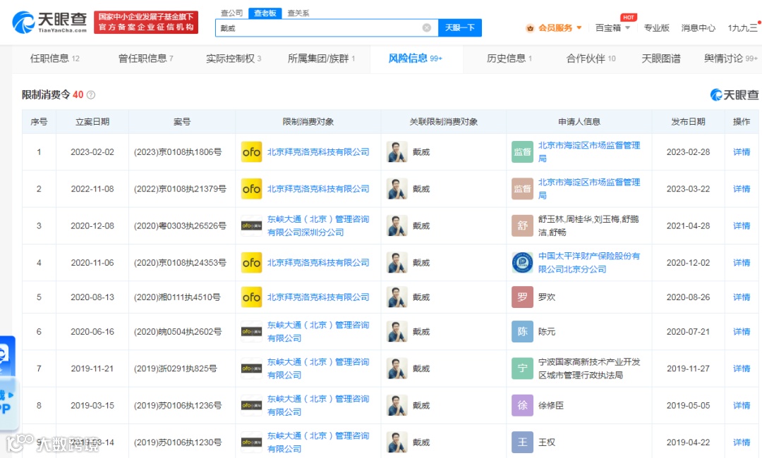Viewport: 762px width, 458px height.
Task: Open 专业版 in the header
Action: pos(657,27)
